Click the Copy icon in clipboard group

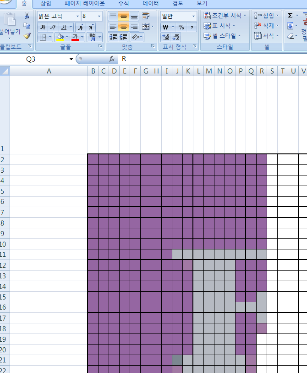[x=27, y=26]
